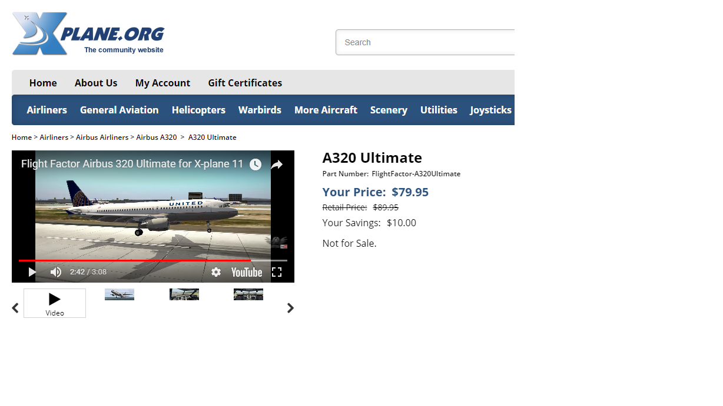723x406 pixels.
Task: Click the X-Plane.org logo
Action: click(x=88, y=34)
